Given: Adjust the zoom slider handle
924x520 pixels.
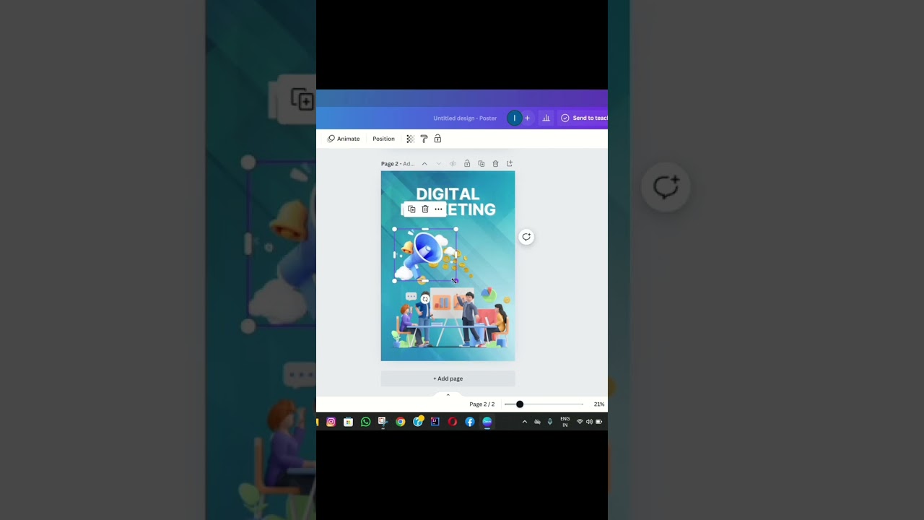Looking at the screenshot, I should pos(520,404).
